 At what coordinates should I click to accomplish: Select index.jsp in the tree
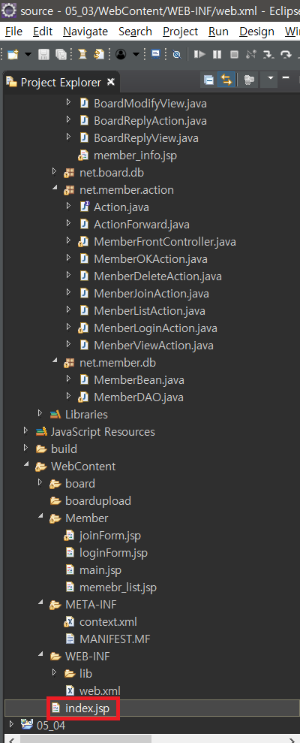pyautogui.click(x=88, y=708)
